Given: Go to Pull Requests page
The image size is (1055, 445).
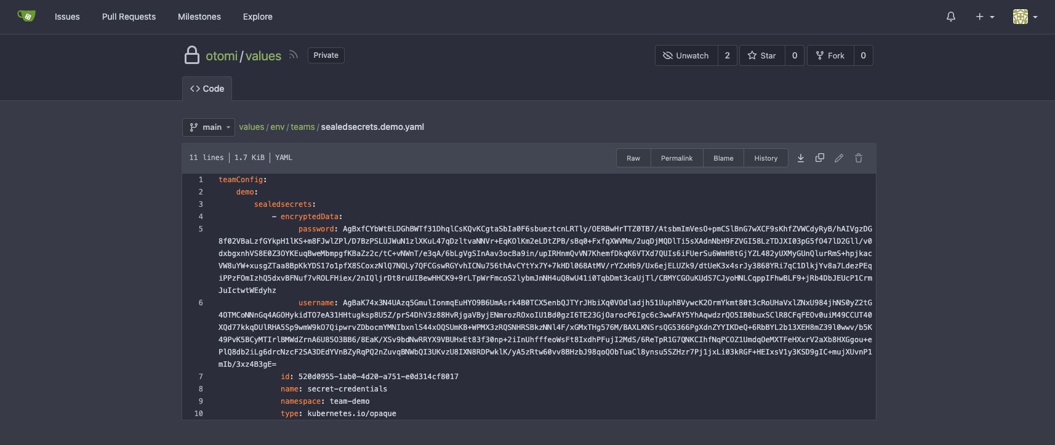Looking at the screenshot, I should click(129, 17).
